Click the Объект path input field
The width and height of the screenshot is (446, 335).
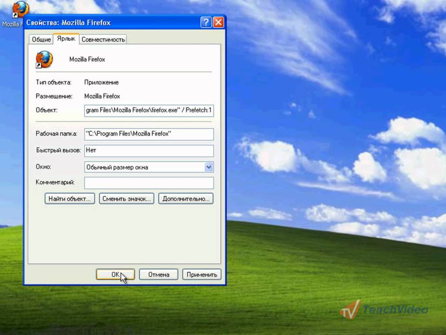tap(149, 111)
